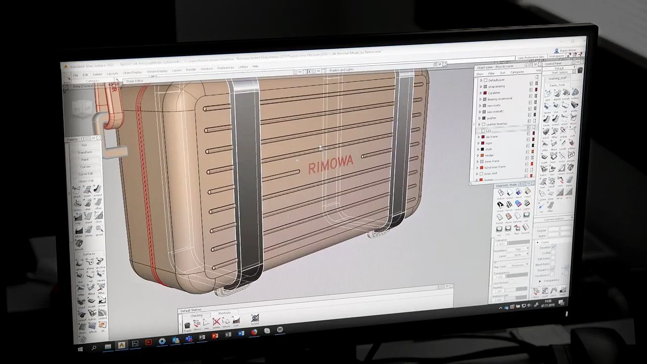Open the Checking tab in Default Shelves

(197, 315)
